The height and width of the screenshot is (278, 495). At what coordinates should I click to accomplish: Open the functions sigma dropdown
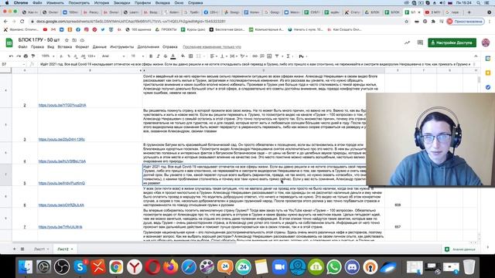click(289, 56)
